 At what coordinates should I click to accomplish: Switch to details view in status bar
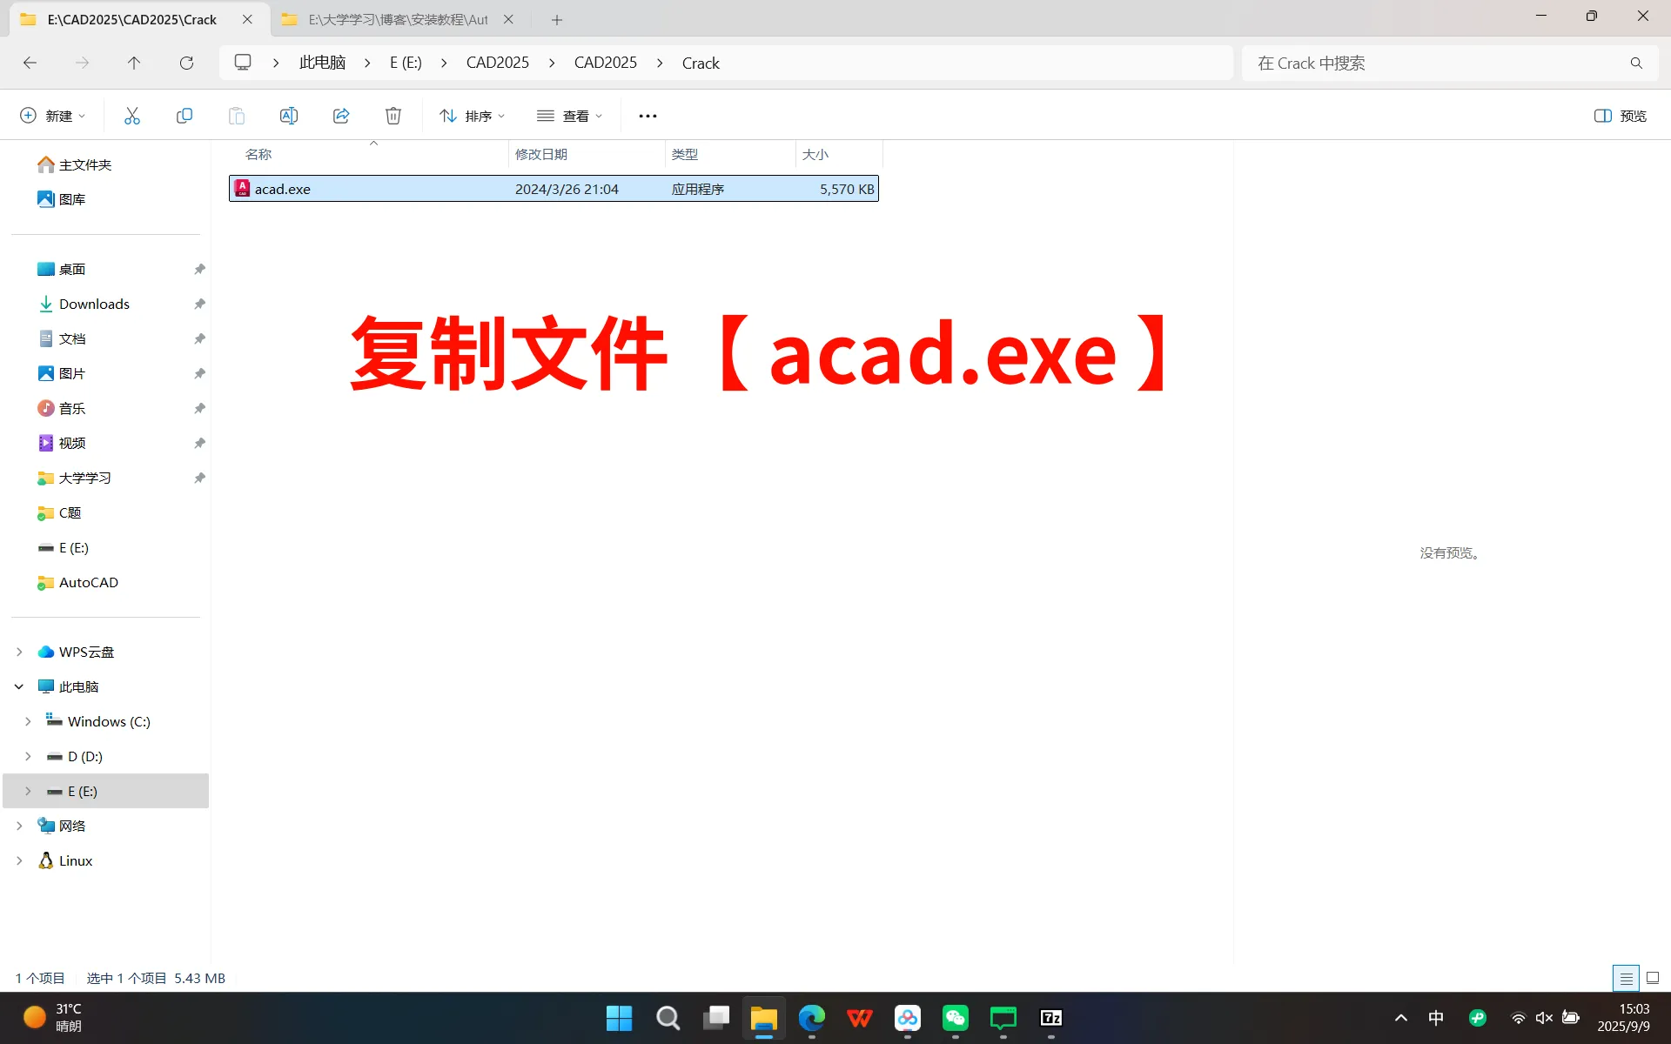pos(1626,978)
